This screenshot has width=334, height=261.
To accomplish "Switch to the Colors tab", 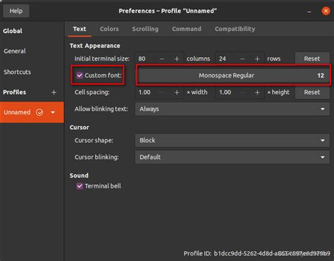I will 109,29.
